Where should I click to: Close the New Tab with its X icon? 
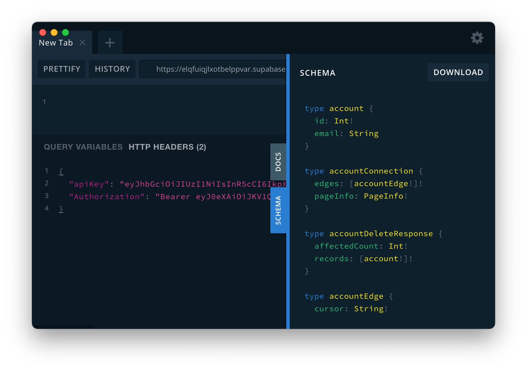point(83,42)
